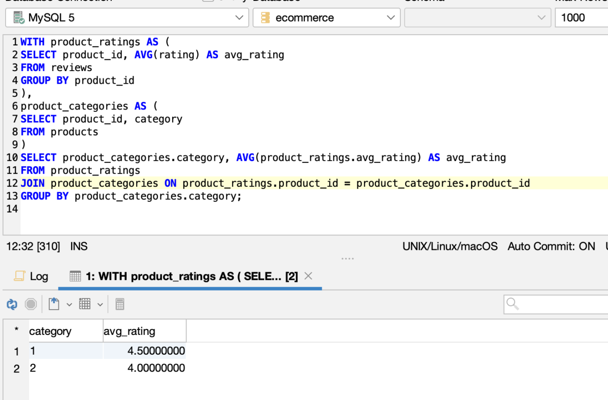Refresh the query results
This screenshot has height=400, width=608.
(x=11, y=304)
